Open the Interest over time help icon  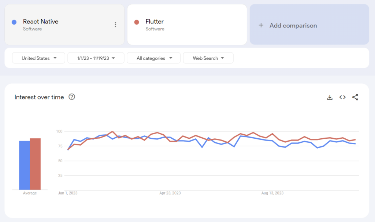(72, 97)
